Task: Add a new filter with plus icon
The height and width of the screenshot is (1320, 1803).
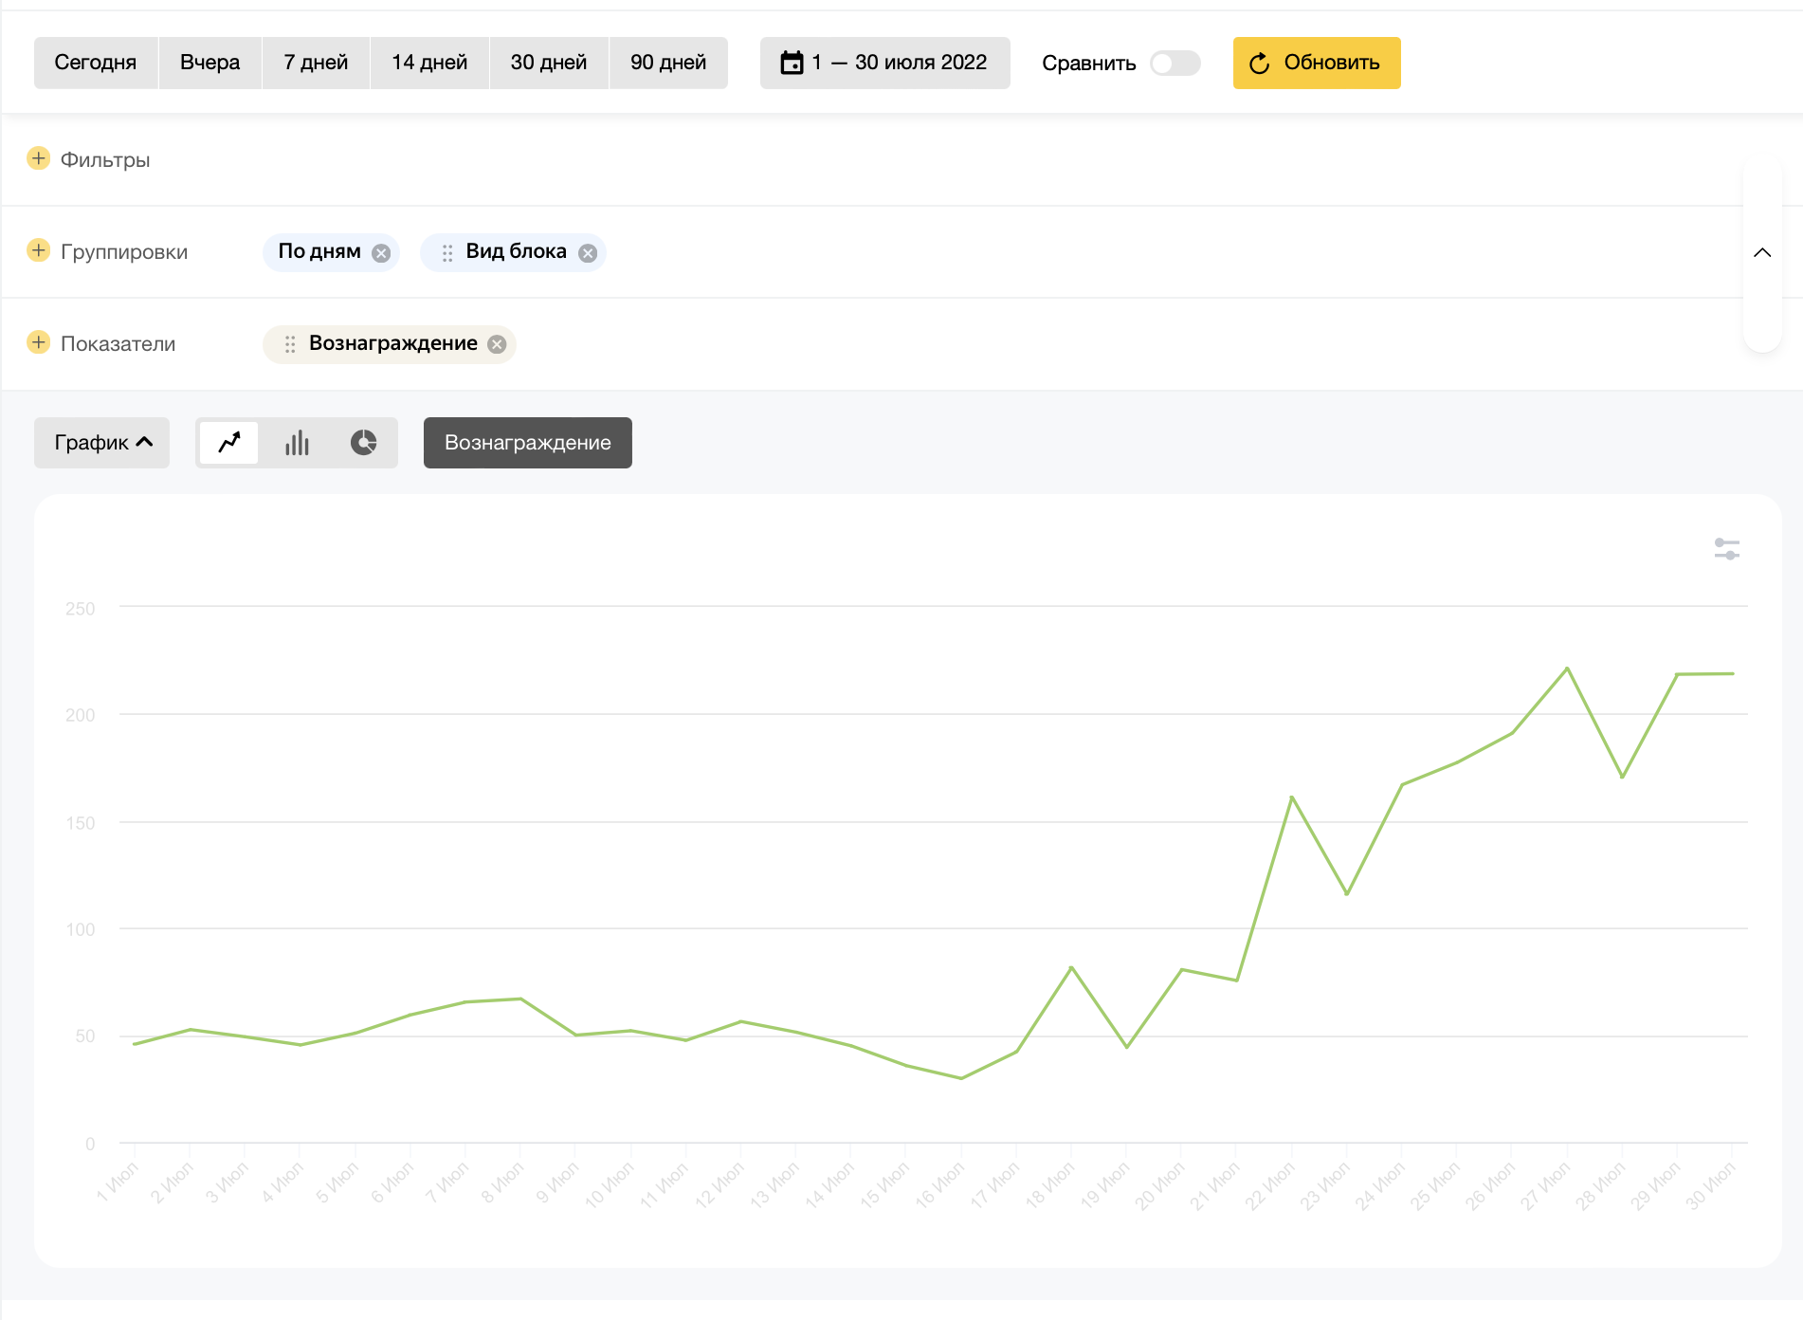Action: click(x=39, y=158)
